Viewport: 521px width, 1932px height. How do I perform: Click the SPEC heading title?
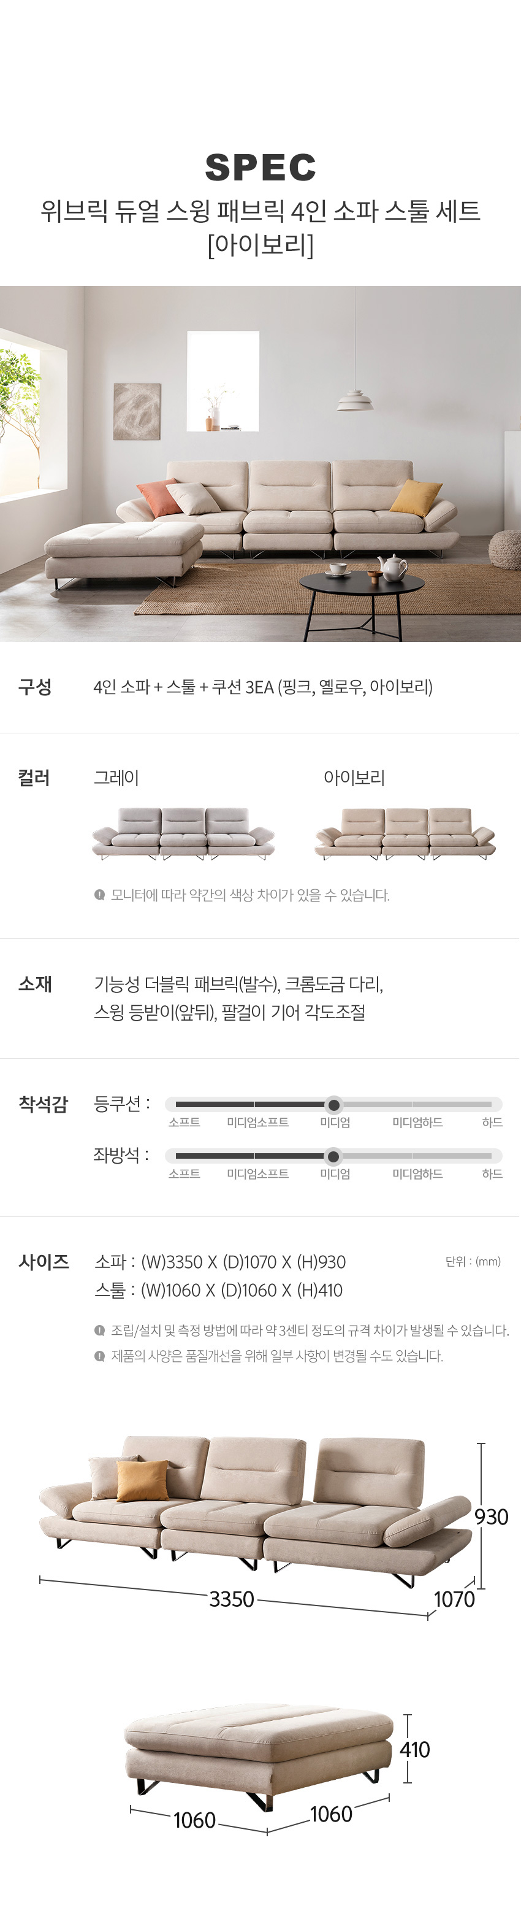point(260,168)
